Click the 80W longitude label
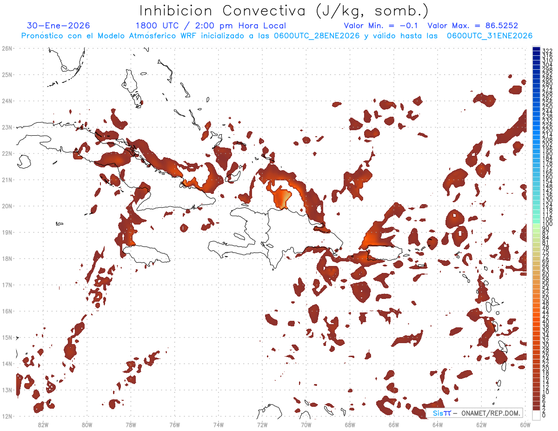Viewport: 558px width, 431px height. (86, 424)
